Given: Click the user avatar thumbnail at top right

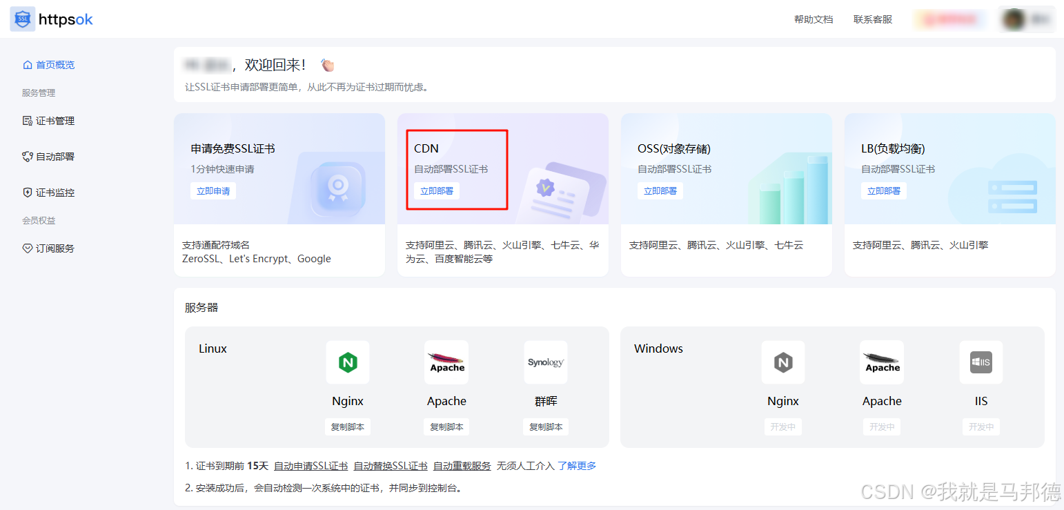Looking at the screenshot, I should (1013, 19).
